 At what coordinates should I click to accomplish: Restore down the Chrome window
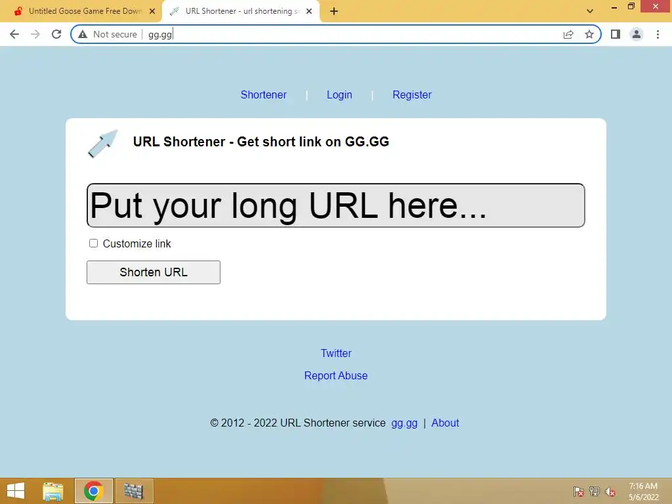tap(631, 6)
